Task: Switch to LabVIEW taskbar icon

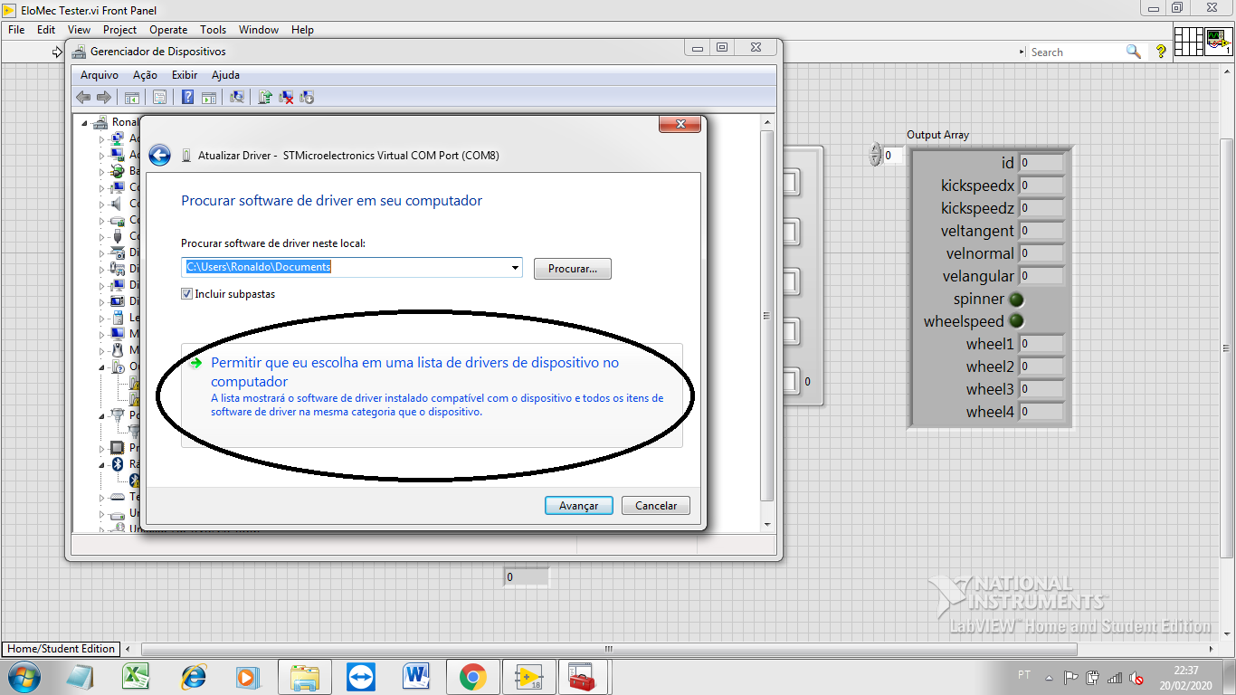Action: 528,676
